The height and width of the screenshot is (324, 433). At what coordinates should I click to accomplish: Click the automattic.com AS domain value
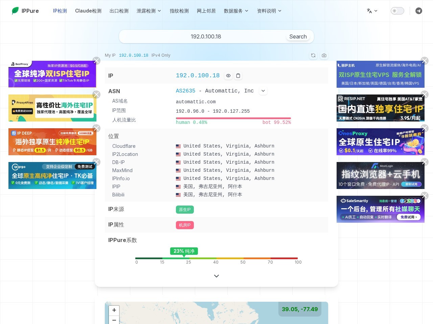click(196, 102)
